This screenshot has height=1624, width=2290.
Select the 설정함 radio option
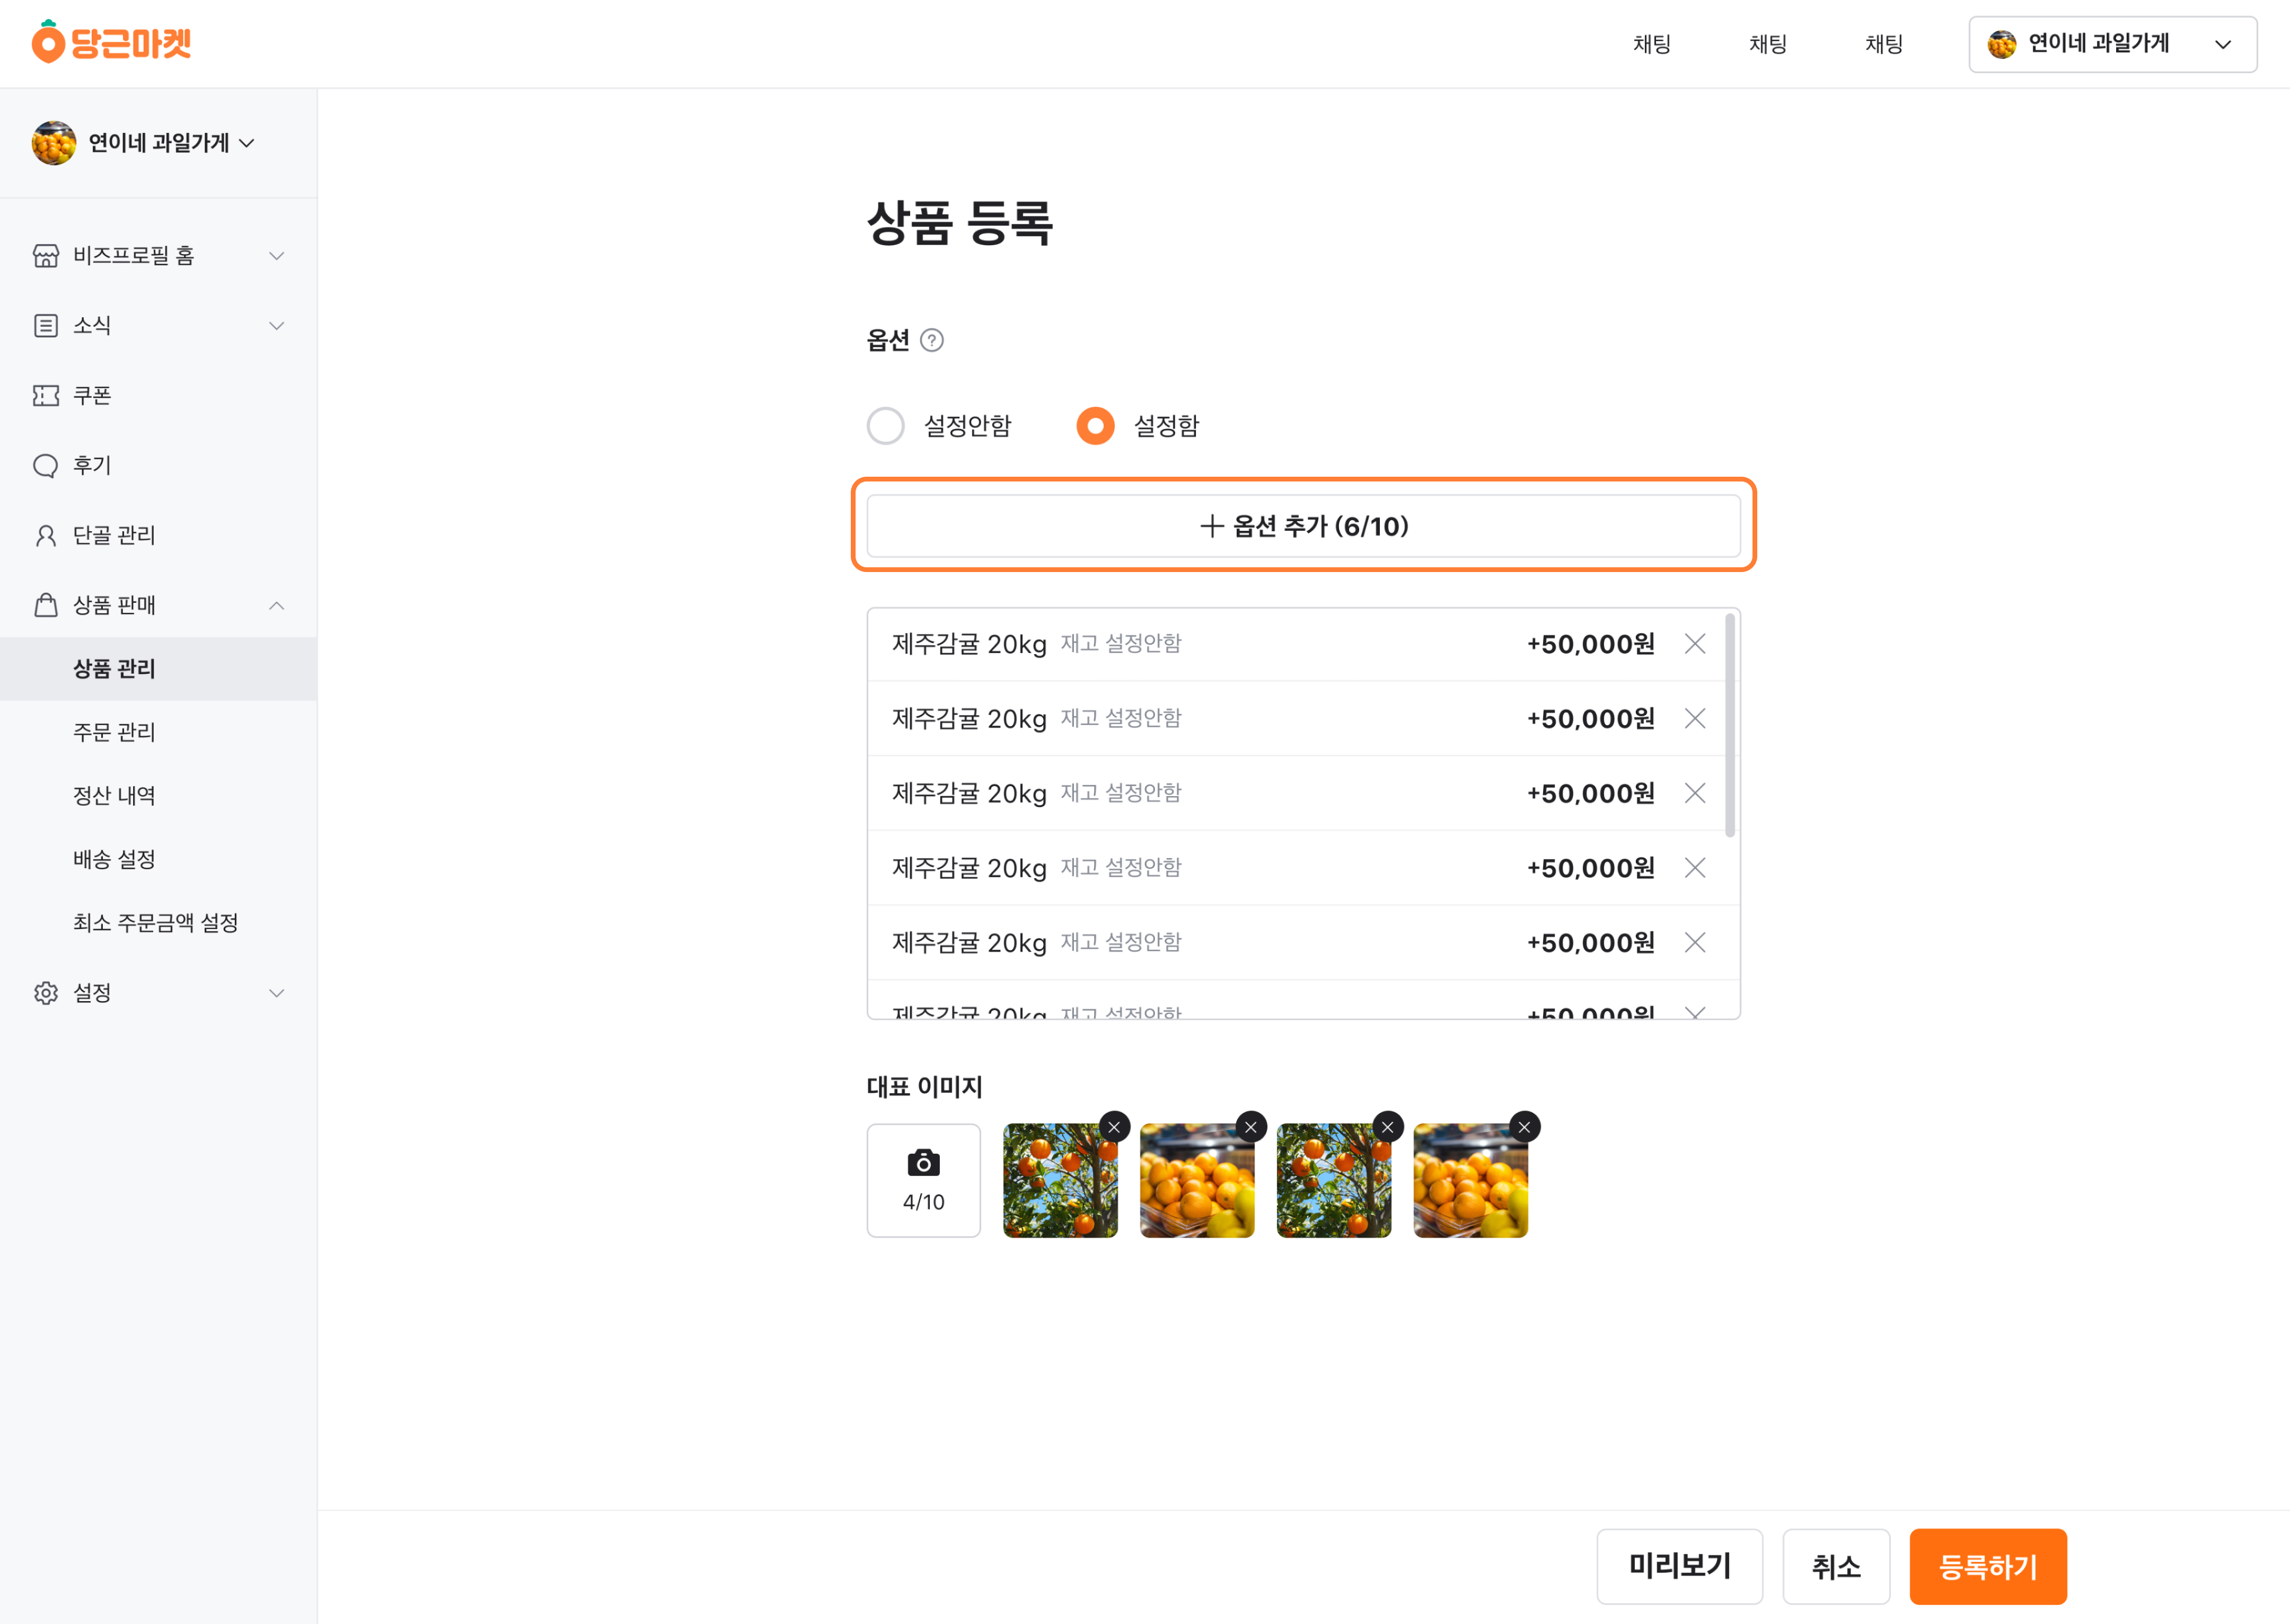(x=1095, y=426)
